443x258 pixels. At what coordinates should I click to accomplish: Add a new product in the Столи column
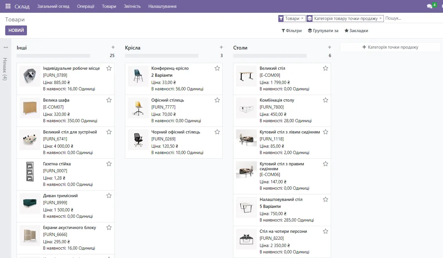click(x=329, y=47)
